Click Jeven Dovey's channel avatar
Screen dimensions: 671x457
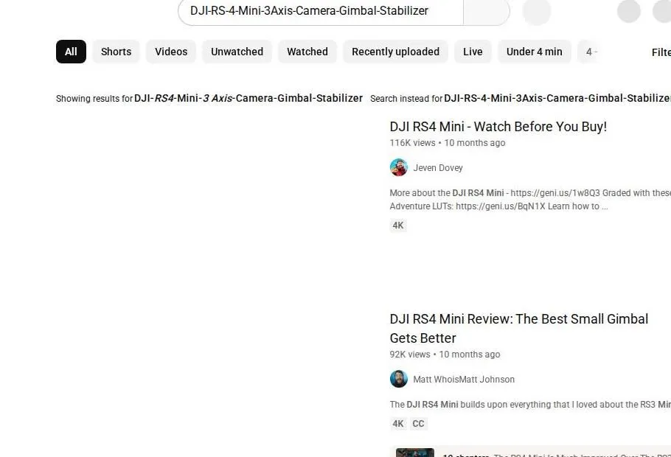[x=399, y=167]
